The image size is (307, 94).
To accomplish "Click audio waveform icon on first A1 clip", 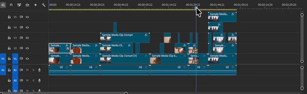I will [x=61, y=67].
